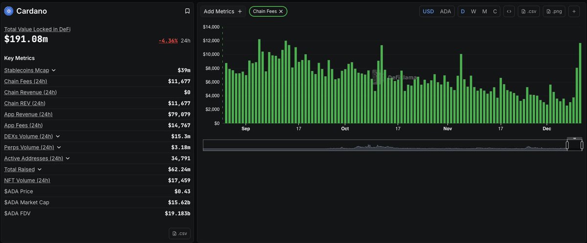Click the Total Raised value $62.24m
Image resolution: width=587 pixels, height=243 pixels.
179,169
